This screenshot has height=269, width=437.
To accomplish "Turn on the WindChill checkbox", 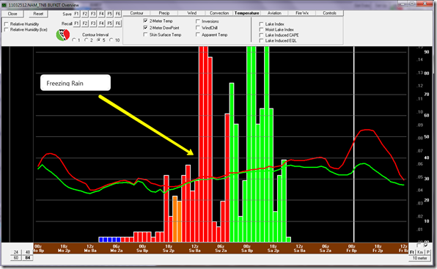I will point(198,28).
